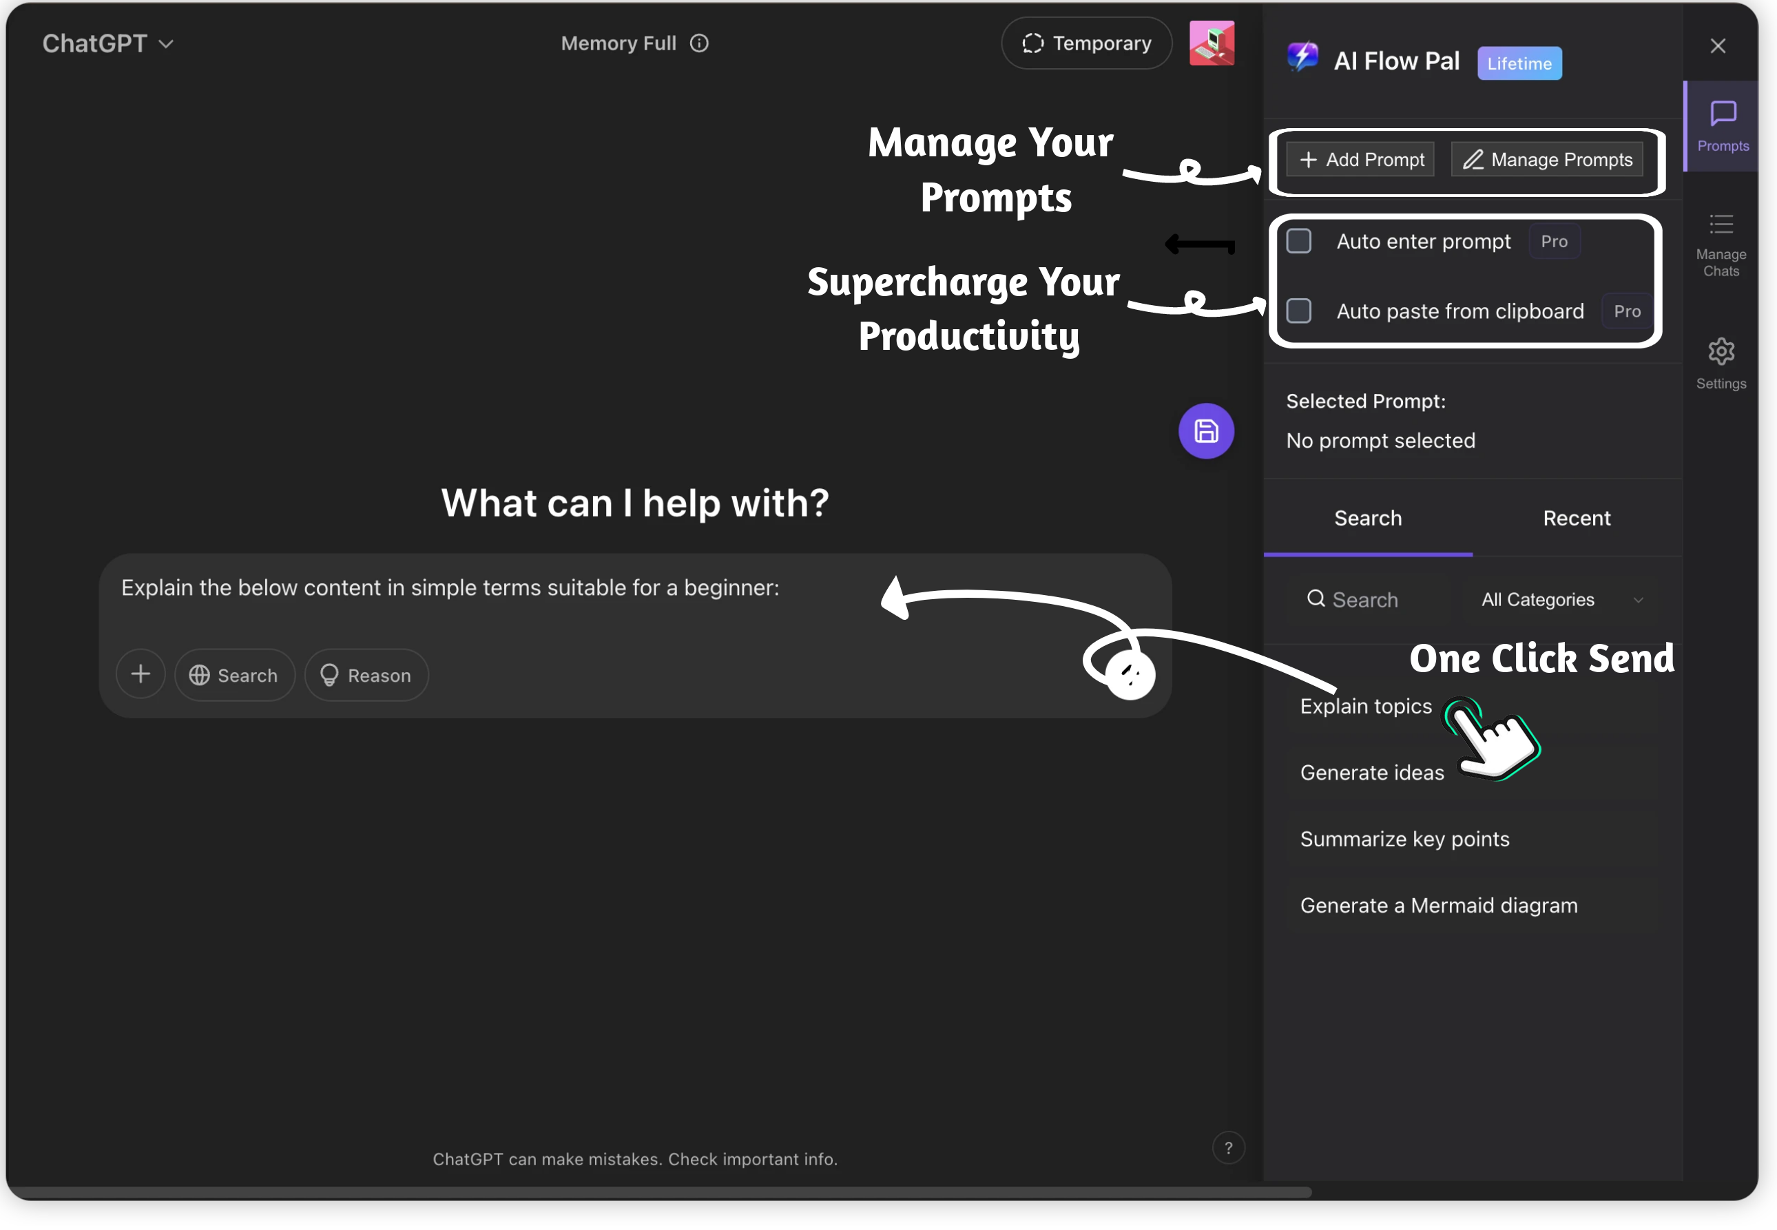
Task: Click the AI Flow Pal lightning logo
Action: coord(1302,58)
